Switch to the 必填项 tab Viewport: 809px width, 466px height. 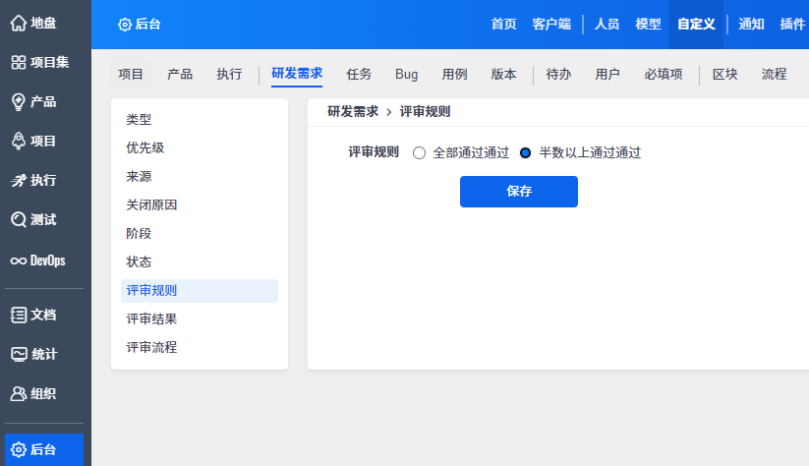pyautogui.click(x=664, y=74)
